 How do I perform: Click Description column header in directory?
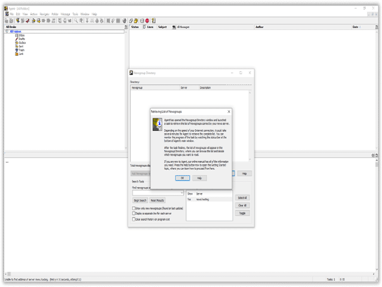(224, 88)
